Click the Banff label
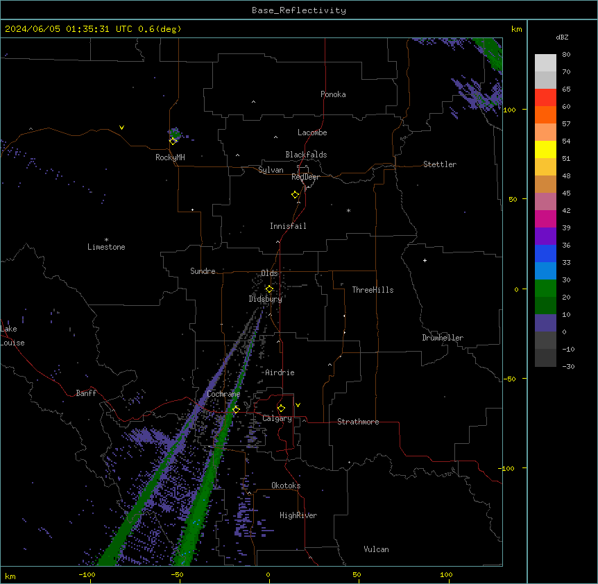Image resolution: width=598 pixels, height=584 pixels. [x=86, y=393]
